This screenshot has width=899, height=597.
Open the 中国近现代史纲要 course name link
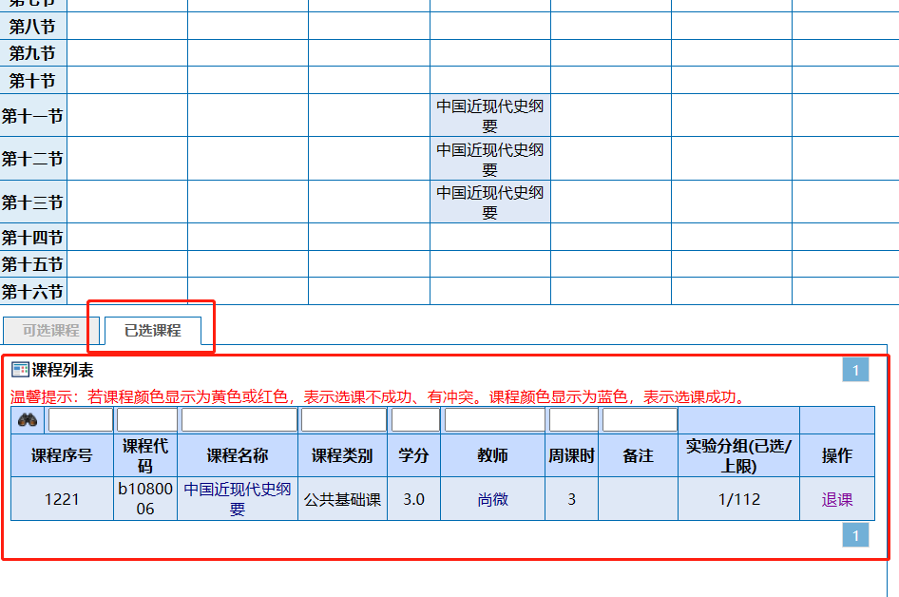coord(238,499)
